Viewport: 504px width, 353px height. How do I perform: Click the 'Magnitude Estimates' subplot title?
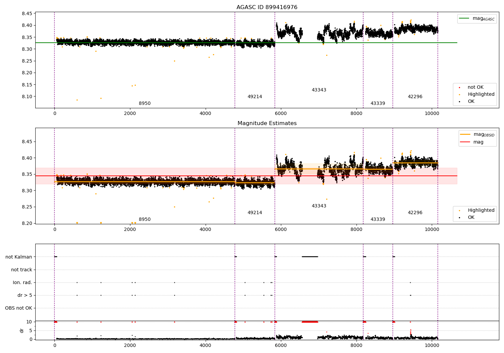[x=267, y=123]
